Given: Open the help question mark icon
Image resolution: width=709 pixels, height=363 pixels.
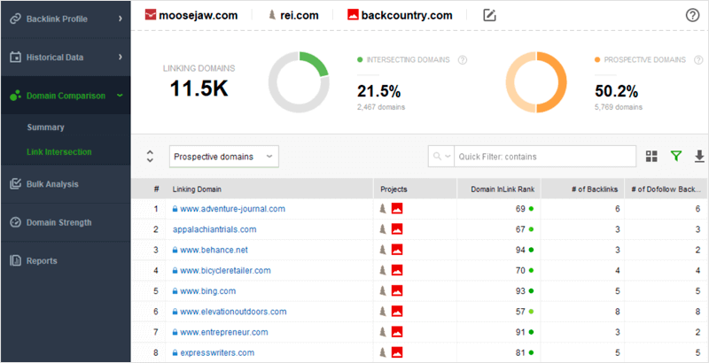Looking at the screenshot, I should click(692, 15).
